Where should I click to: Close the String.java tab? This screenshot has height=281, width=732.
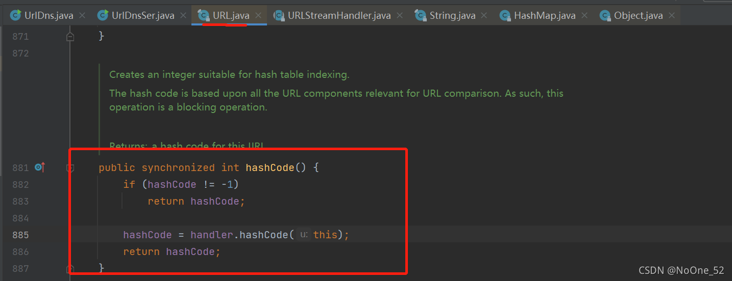(x=485, y=16)
